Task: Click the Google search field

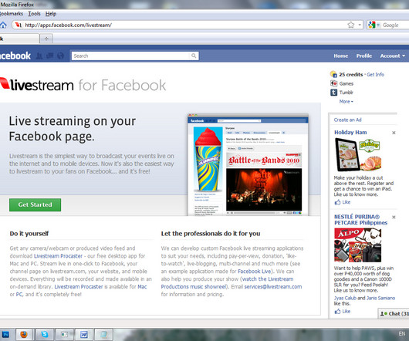Action: coord(395,25)
